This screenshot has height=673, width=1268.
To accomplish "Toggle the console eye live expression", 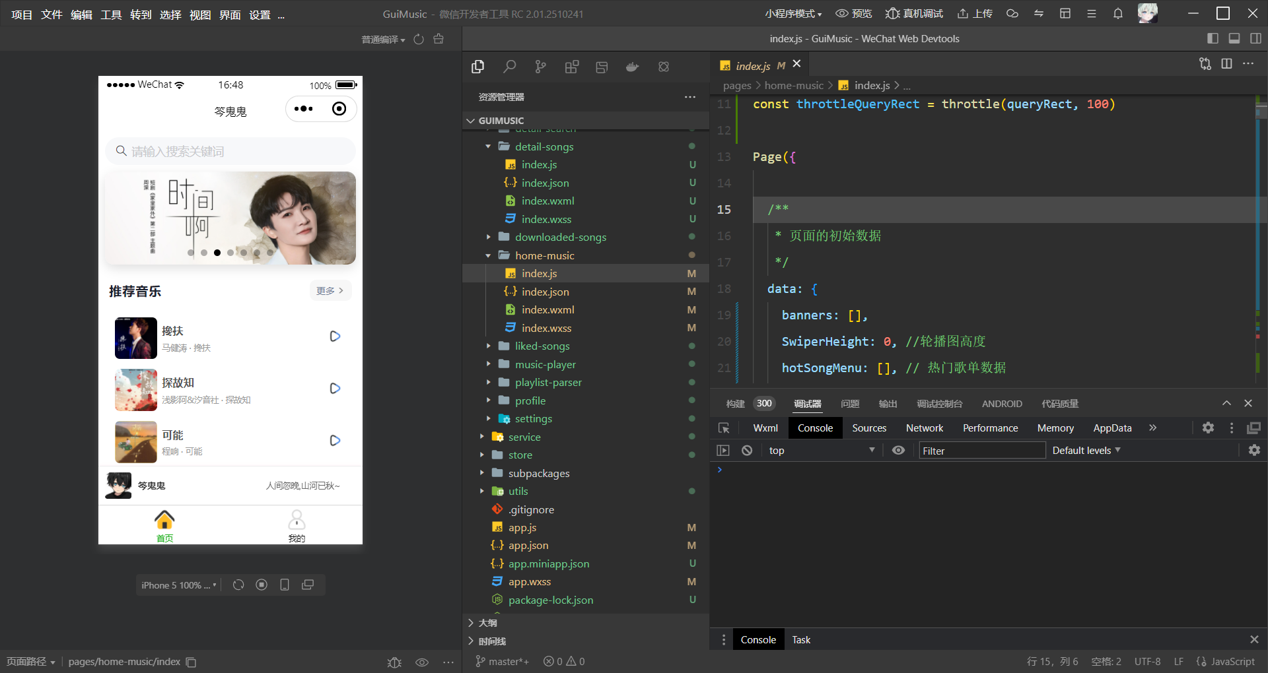I will click(898, 451).
